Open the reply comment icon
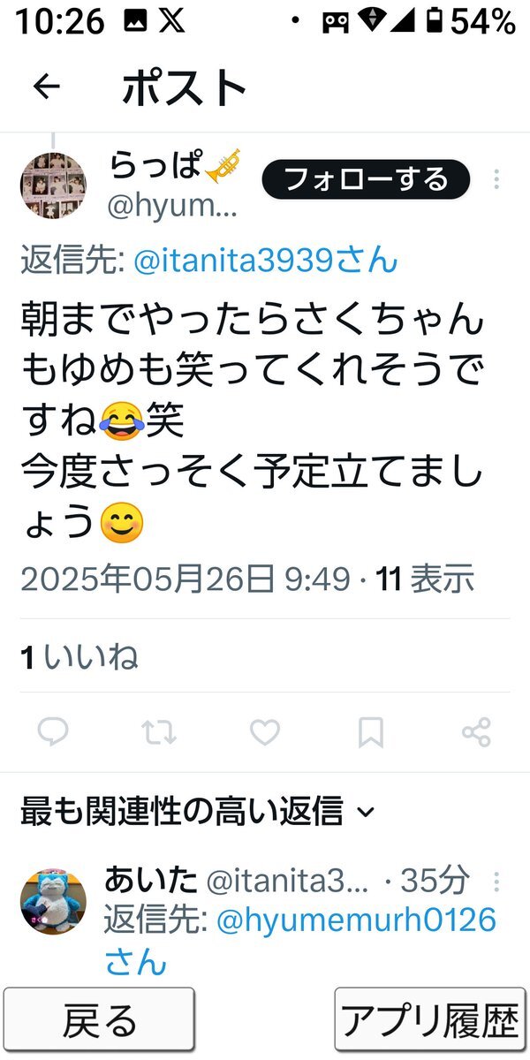 click(54, 731)
